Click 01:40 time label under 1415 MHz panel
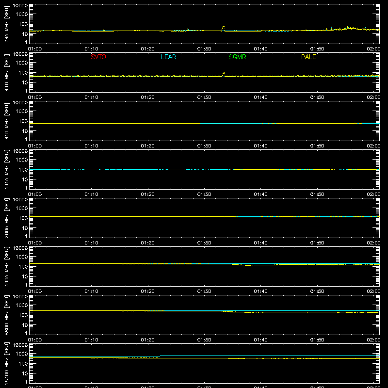This screenshot has height=388, width=388. pos(260,194)
